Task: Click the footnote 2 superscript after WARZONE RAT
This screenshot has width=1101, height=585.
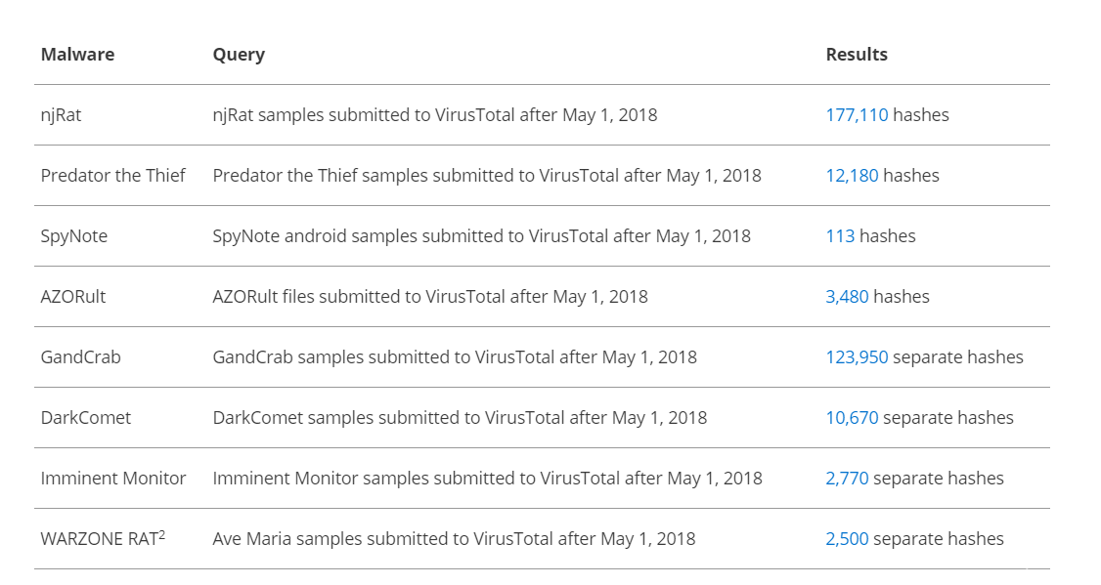Action: tap(161, 534)
